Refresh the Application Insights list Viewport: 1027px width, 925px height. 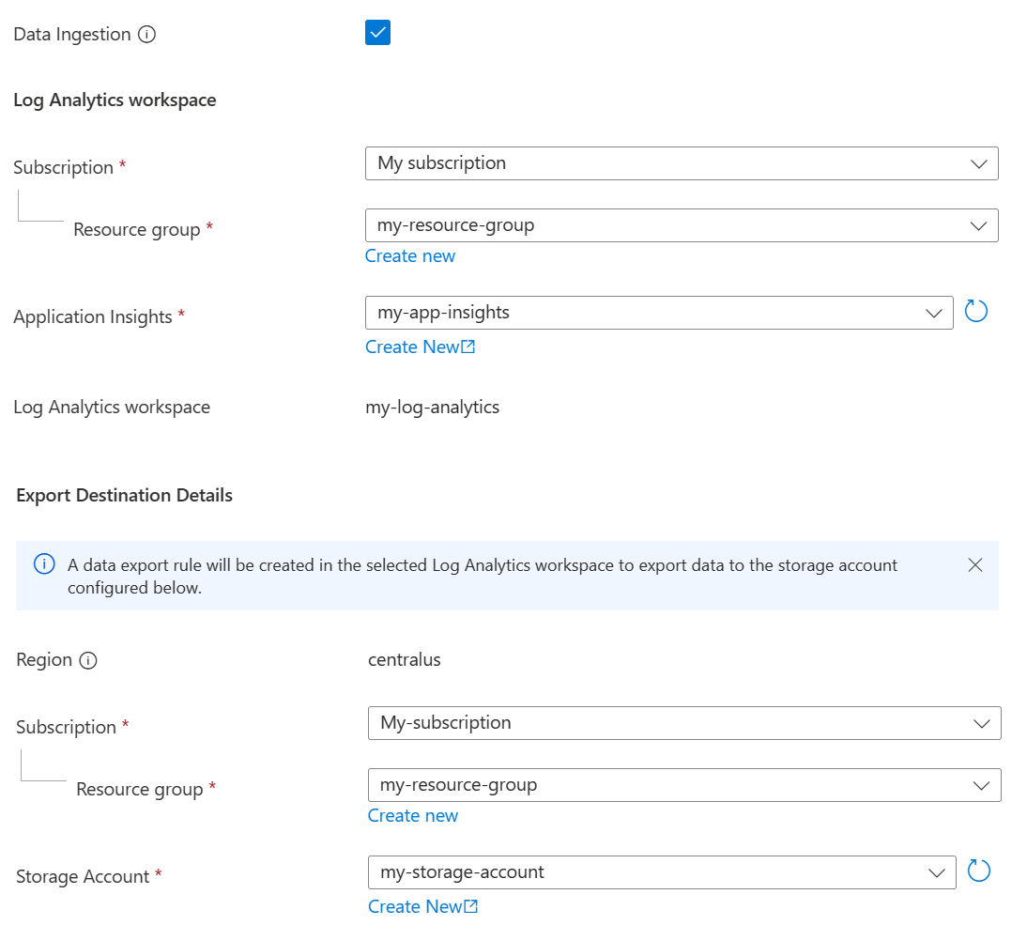pyautogui.click(x=975, y=311)
